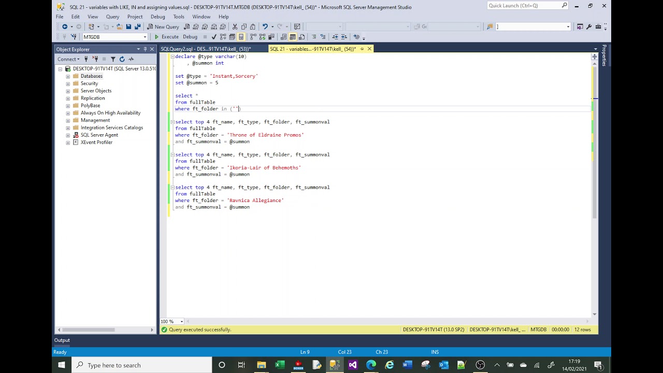
Task: Click the Copy icon in toolbar
Action: [243, 26]
